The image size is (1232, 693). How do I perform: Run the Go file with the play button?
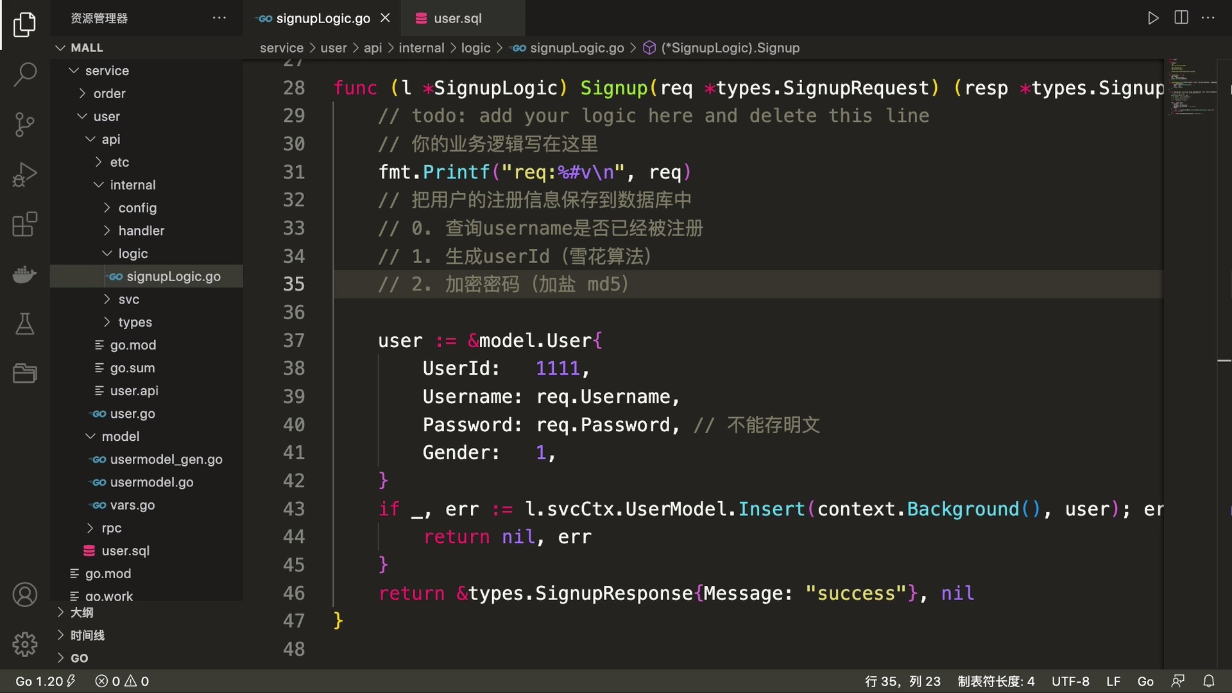[1152, 18]
